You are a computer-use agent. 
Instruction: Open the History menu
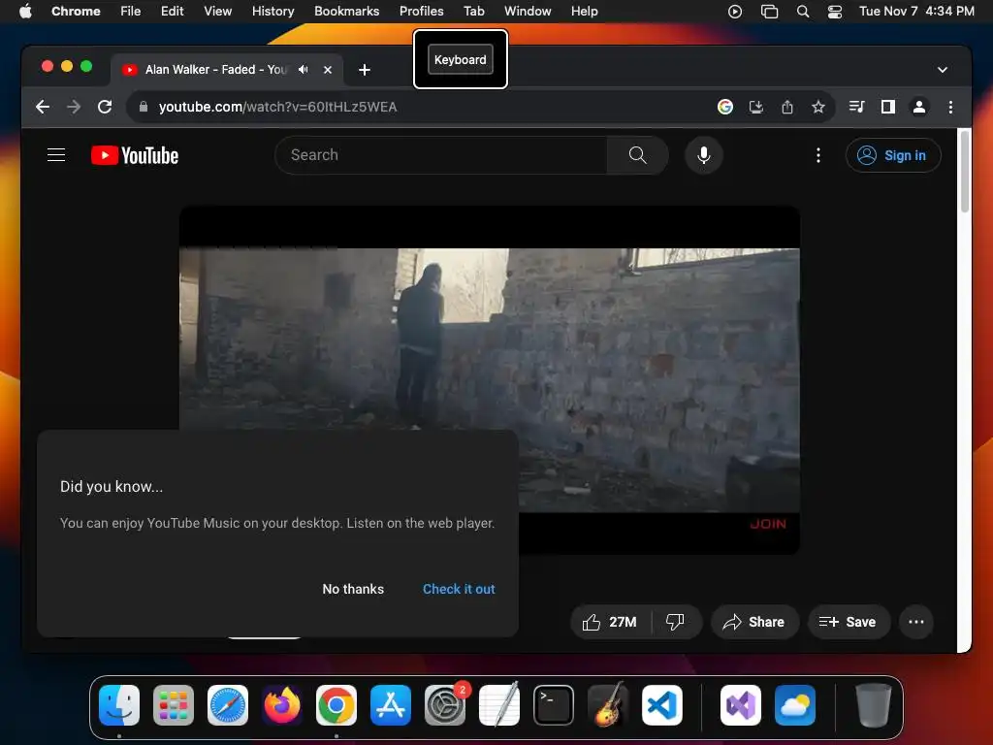(272, 12)
